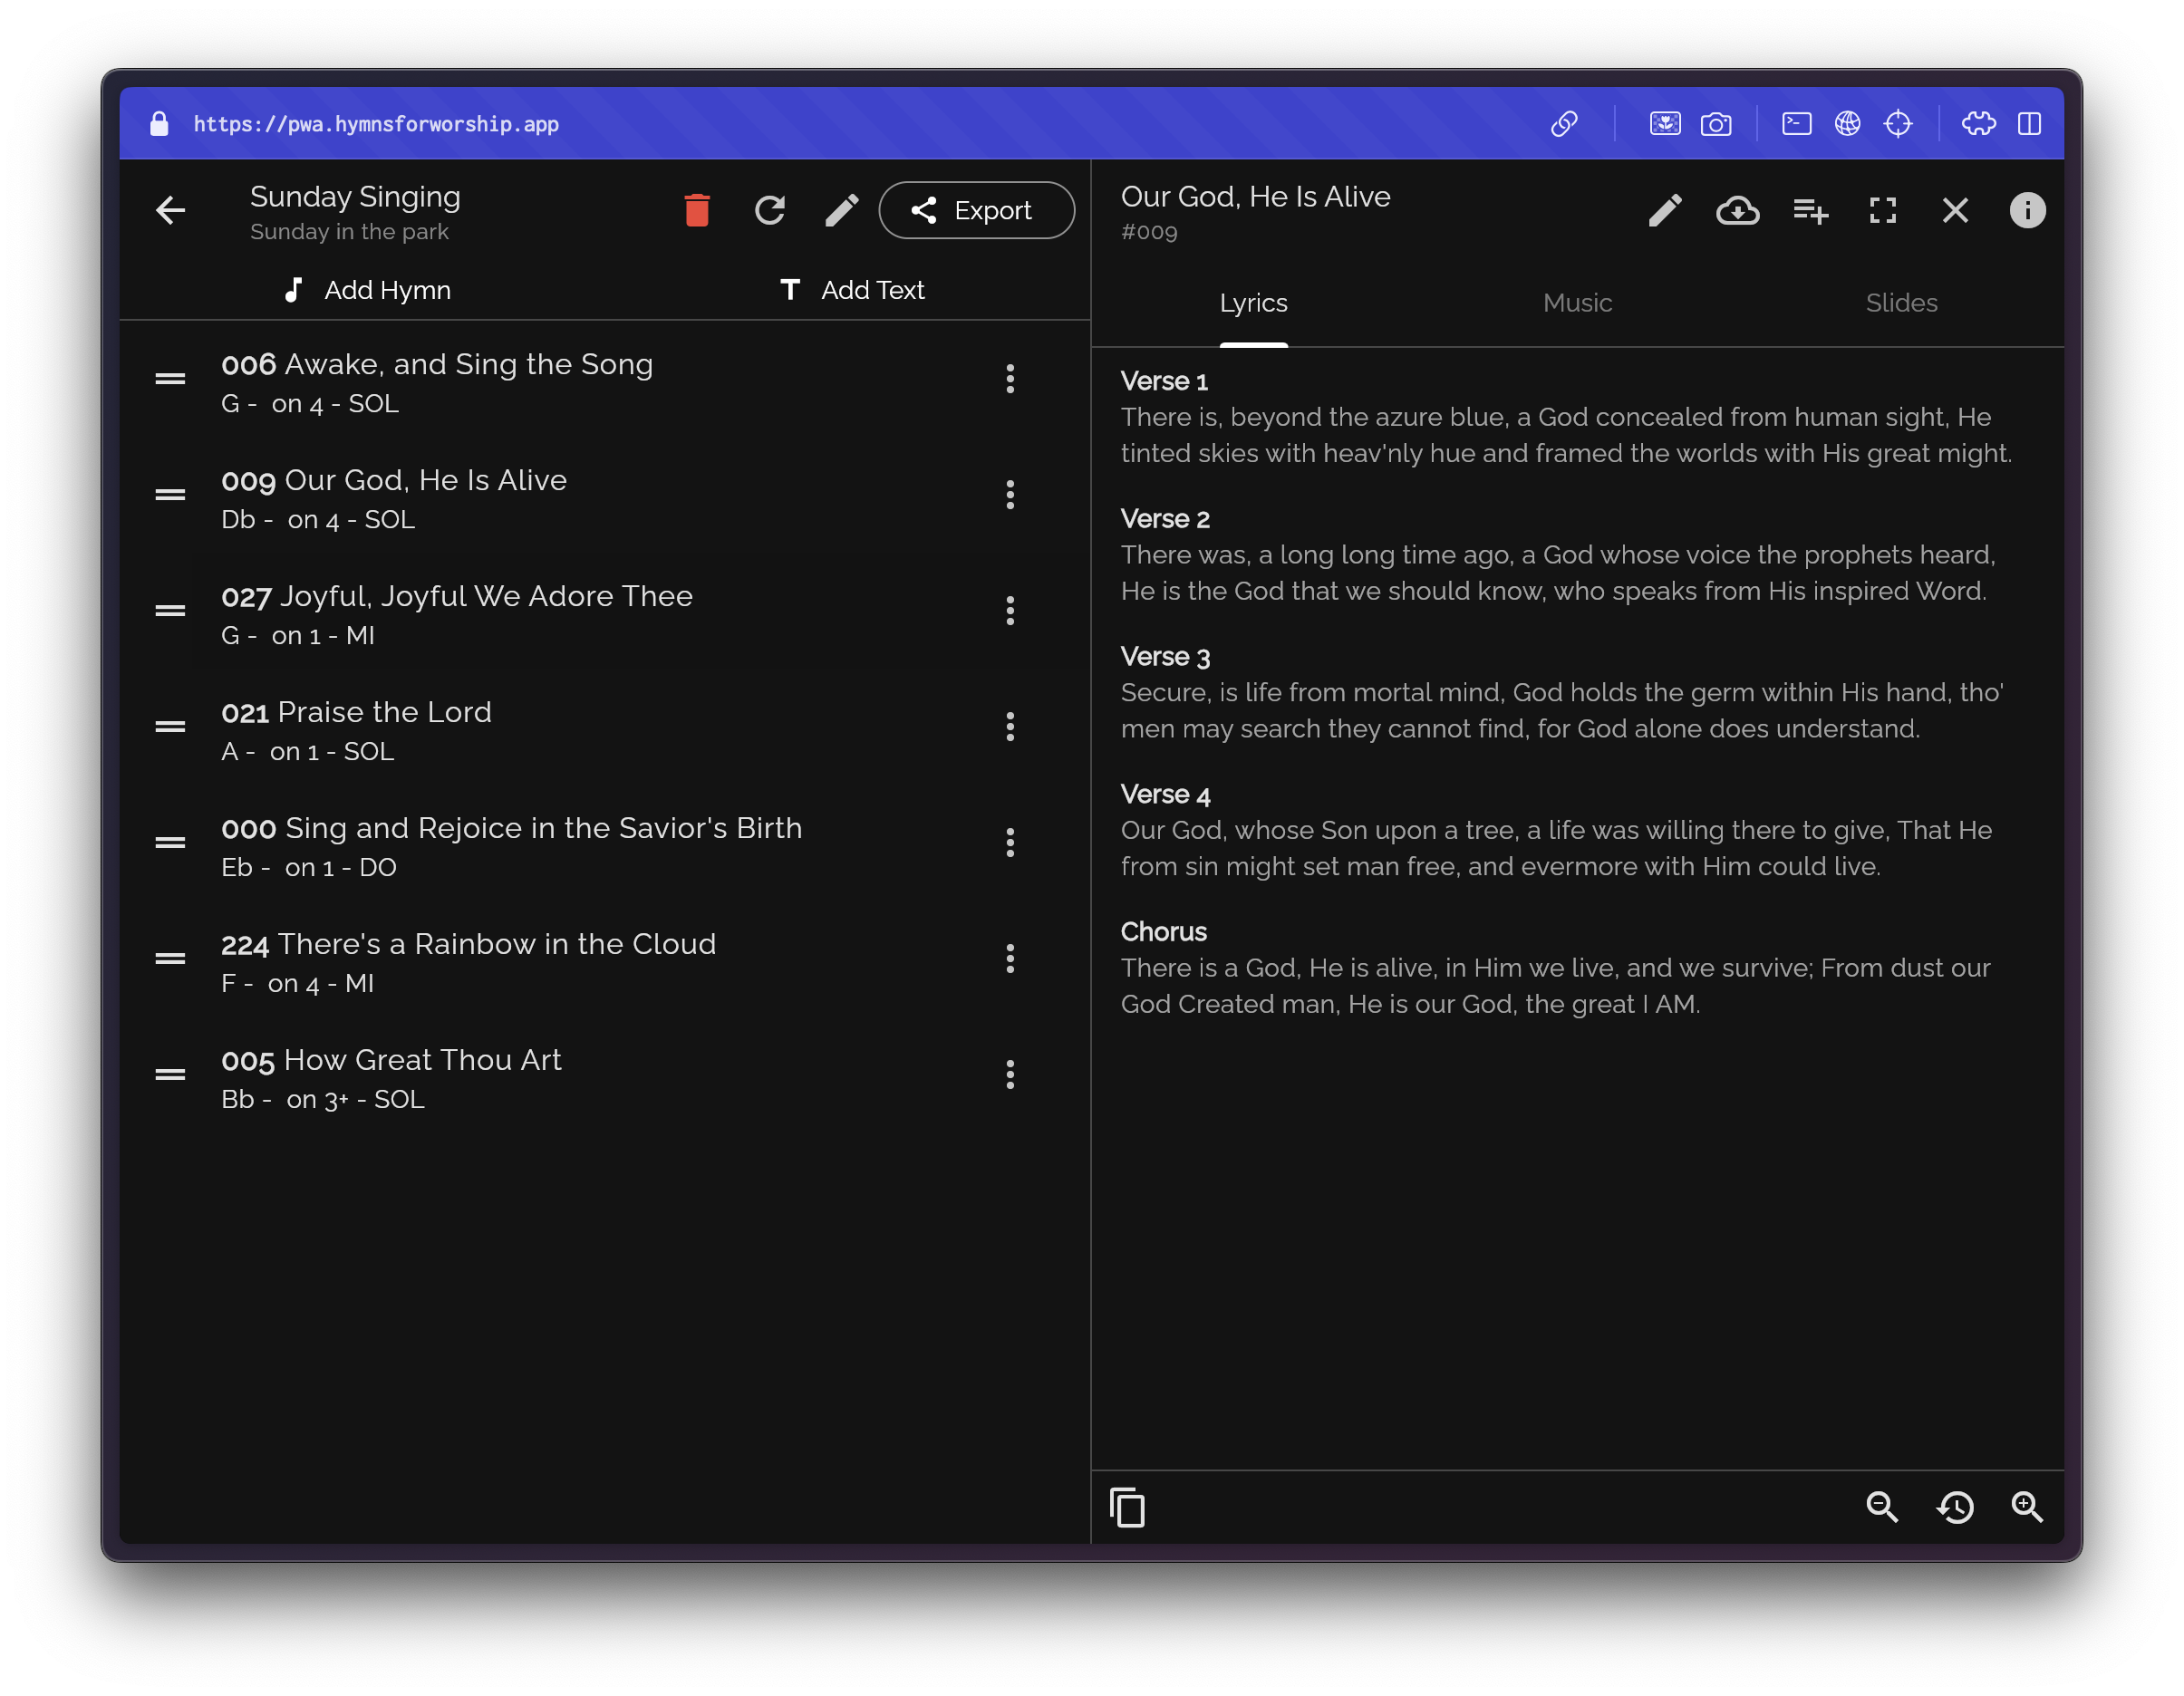Open options menu for 021 Praise the Lord
This screenshot has width=2184, height=1696.
pos(1010,727)
